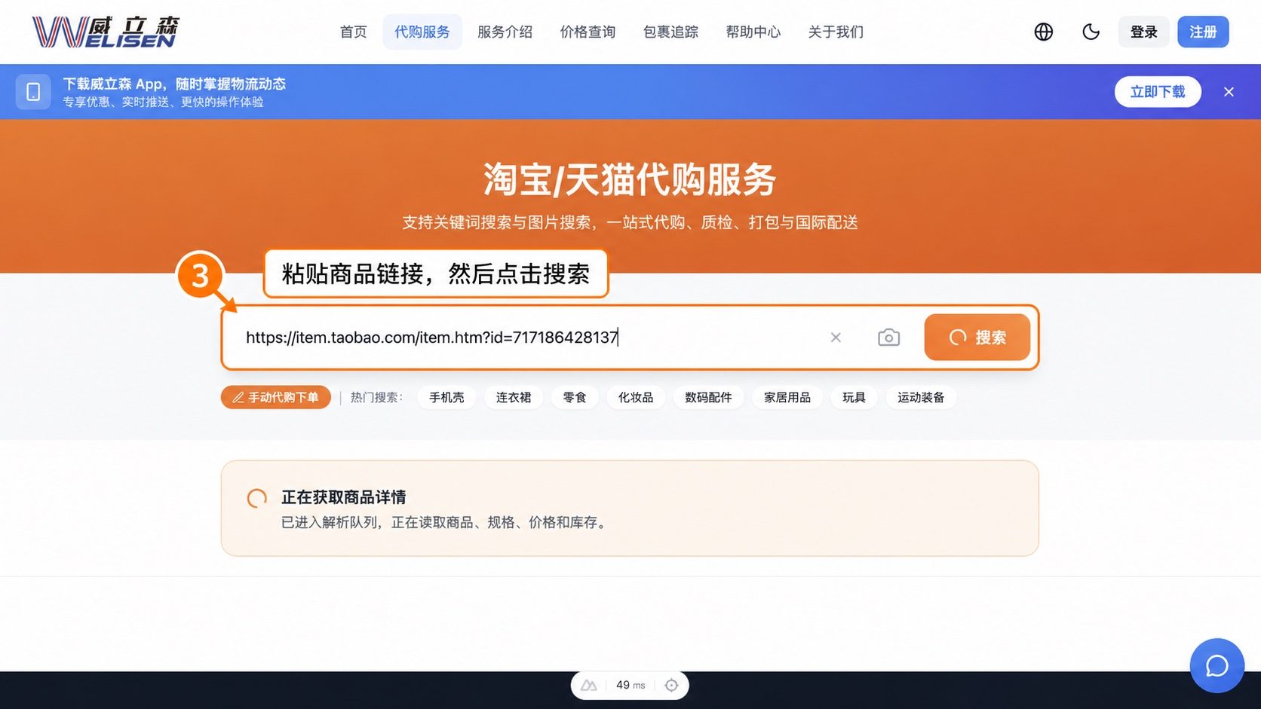Open image search camera icon
Image resolution: width=1261 pixels, height=709 pixels.
tap(888, 338)
